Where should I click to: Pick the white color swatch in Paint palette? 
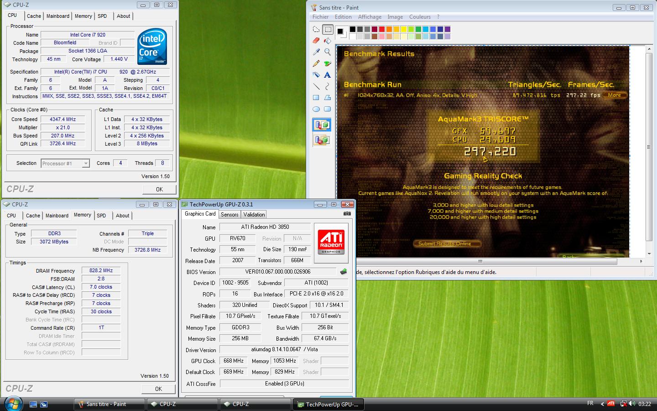click(x=352, y=36)
